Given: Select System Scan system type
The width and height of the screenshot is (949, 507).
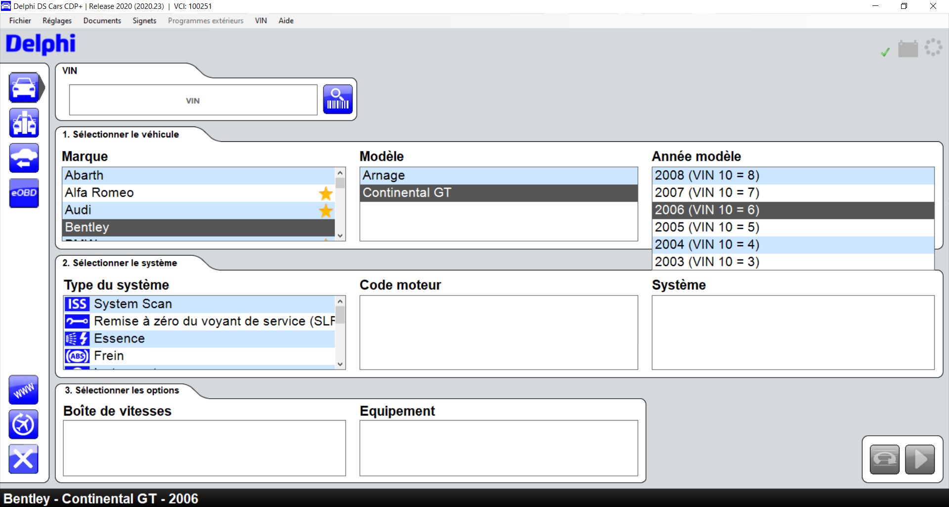Looking at the screenshot, I should pos(200,304).
